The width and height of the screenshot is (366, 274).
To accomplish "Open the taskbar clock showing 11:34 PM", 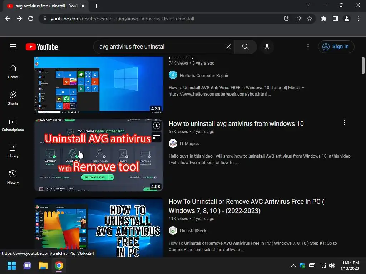I will (x=350, y=265).
